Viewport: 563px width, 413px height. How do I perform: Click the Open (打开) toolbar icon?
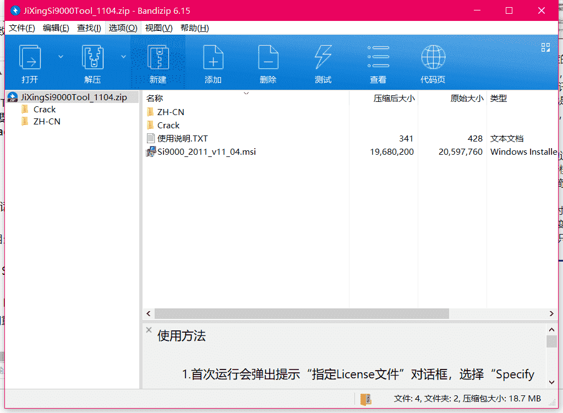[x=30, y=57]
